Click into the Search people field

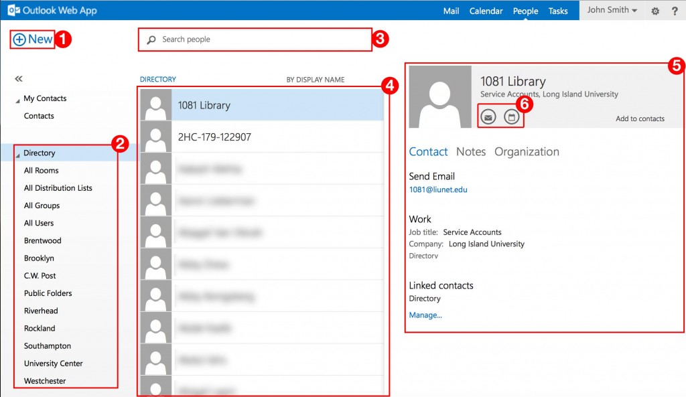(x=261, y=39)
